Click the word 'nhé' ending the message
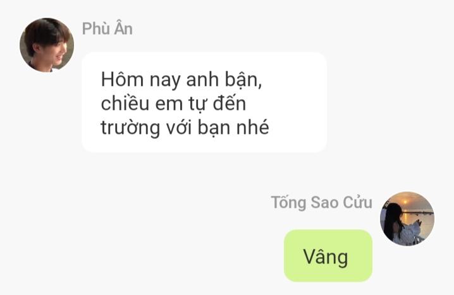 (253, 127)
